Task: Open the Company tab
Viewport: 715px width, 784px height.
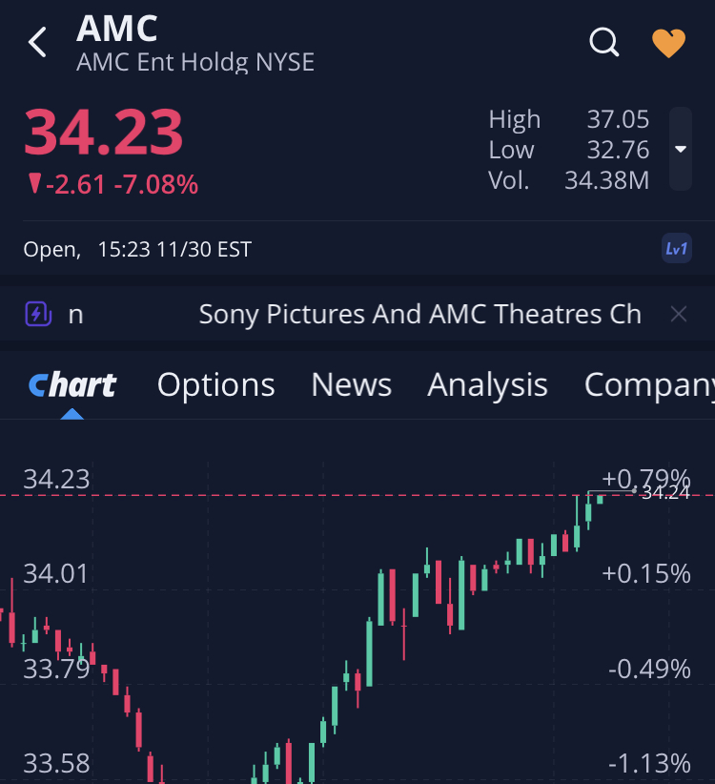Action: (648, 384)
